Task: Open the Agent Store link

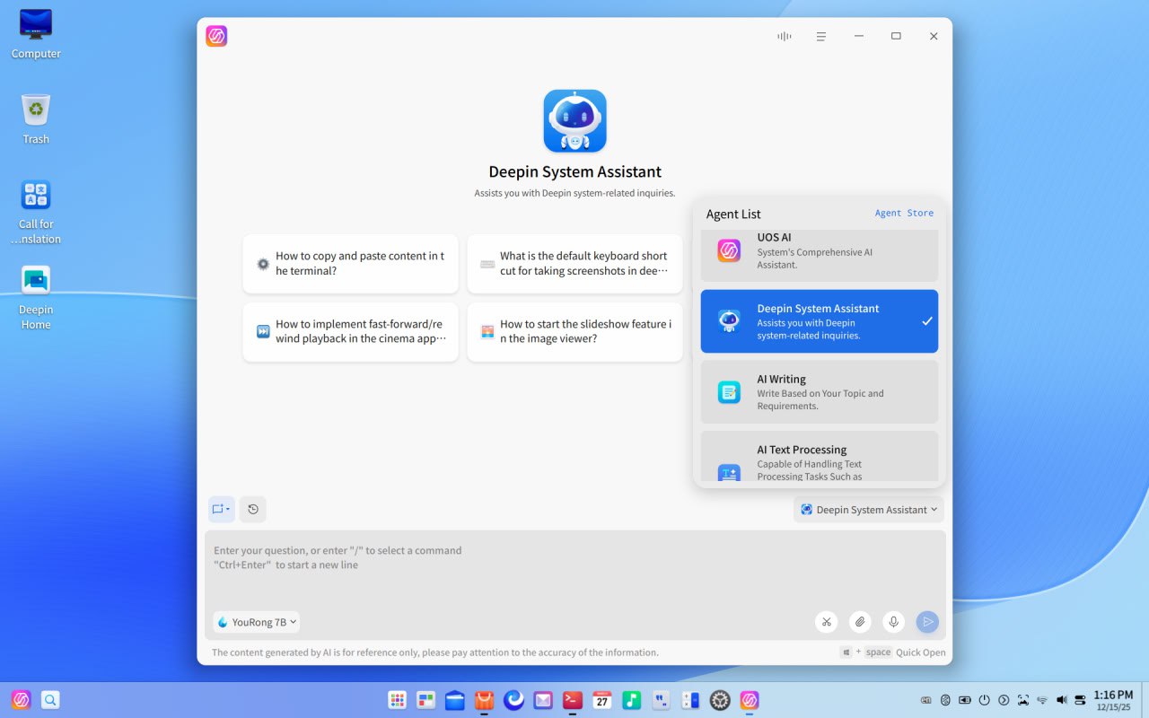Action: pos(904,214)
